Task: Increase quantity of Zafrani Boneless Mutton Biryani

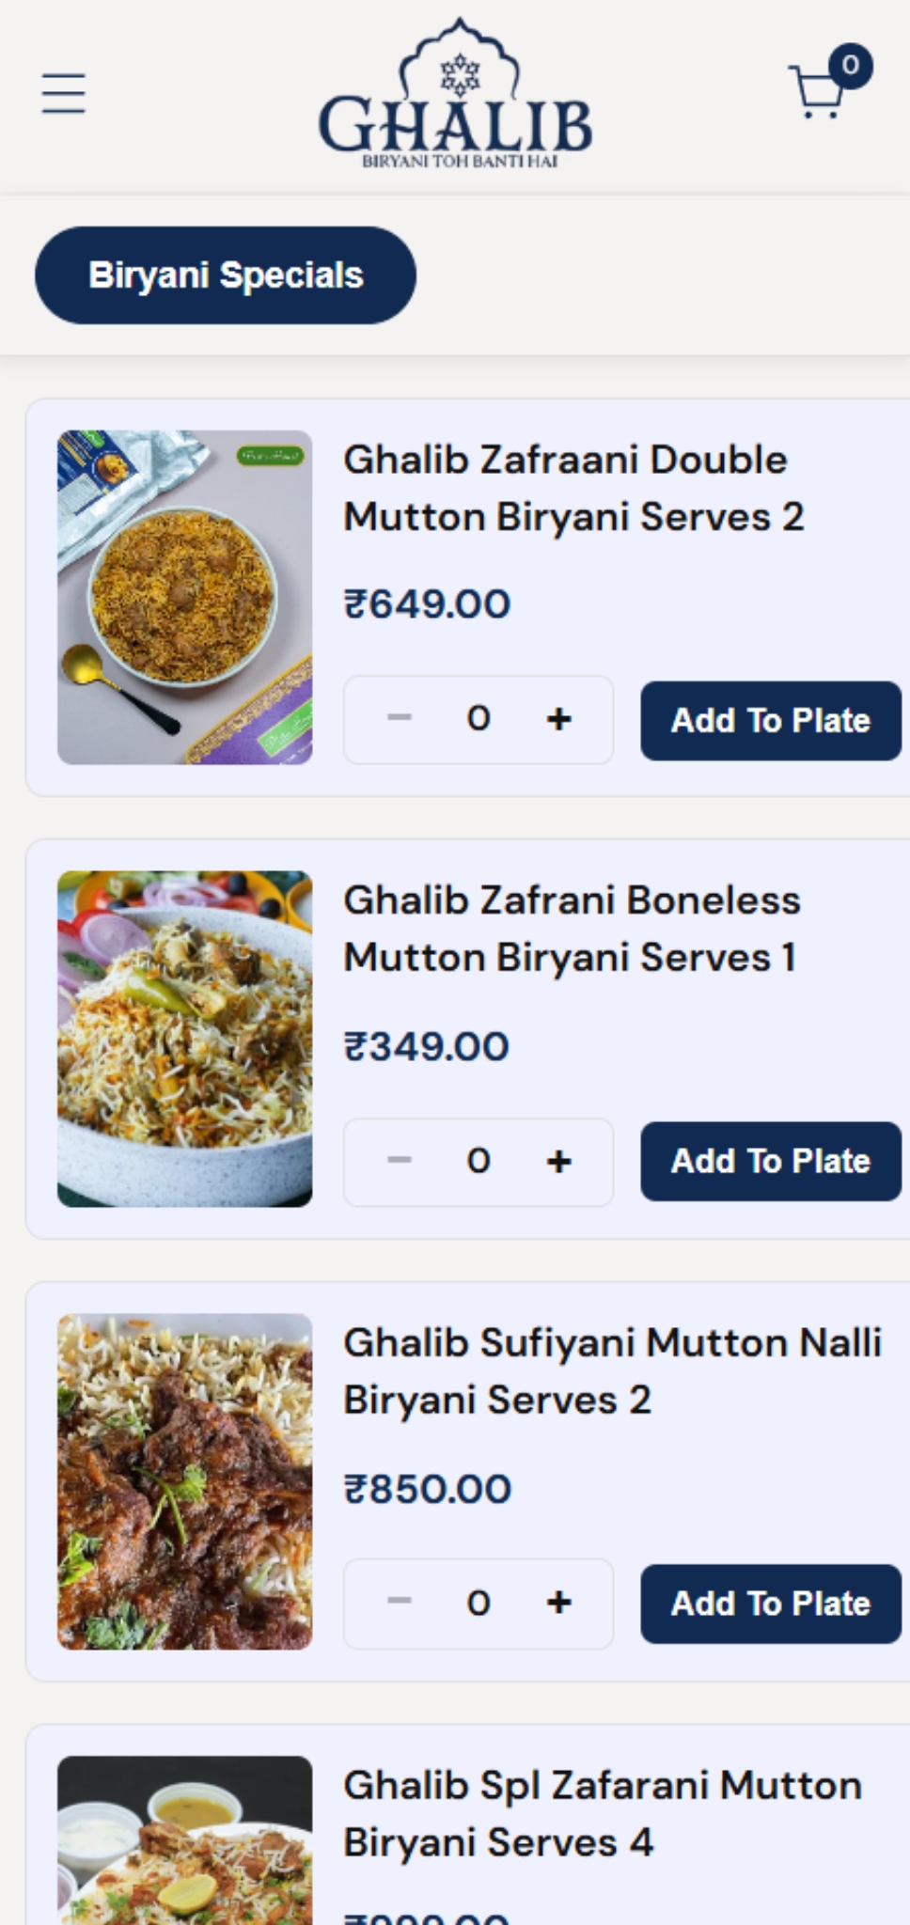Action: click(x=559, y=1162)
